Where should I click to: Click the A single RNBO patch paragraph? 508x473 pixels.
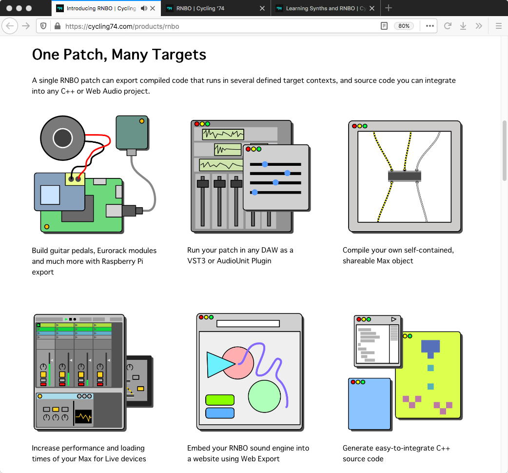coord(244,85)
